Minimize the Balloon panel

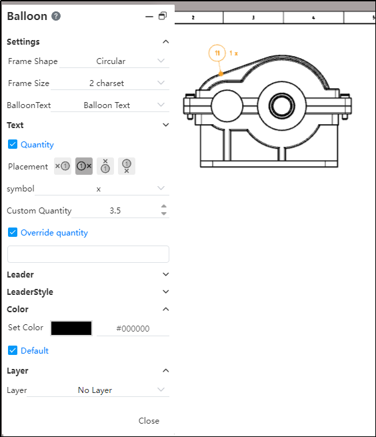coord(149,17)
